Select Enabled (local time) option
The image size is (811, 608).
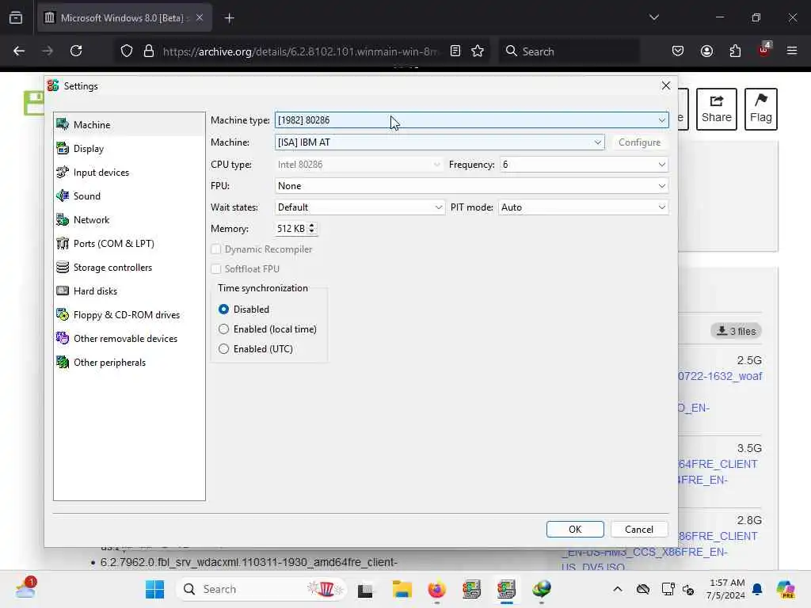pos(223,329)
